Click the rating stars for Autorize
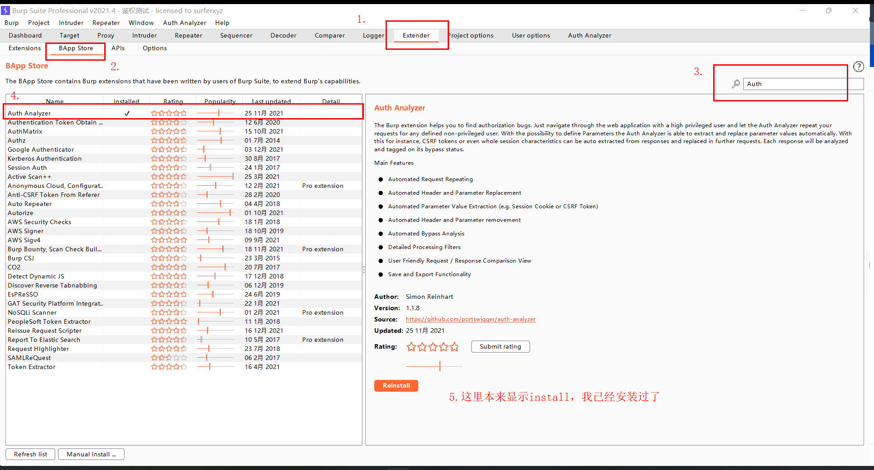The height and width of the screenshot is (470, 874). pyautogui.click(x=169, y=213)
